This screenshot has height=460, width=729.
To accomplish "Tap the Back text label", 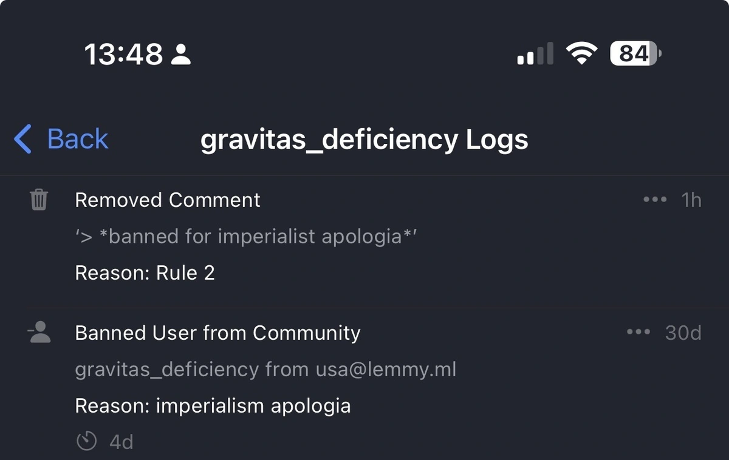I will [x=78, y=139].
